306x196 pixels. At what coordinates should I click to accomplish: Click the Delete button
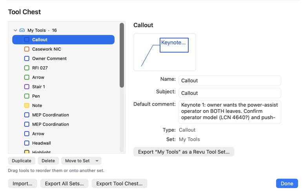pos(48,161)
